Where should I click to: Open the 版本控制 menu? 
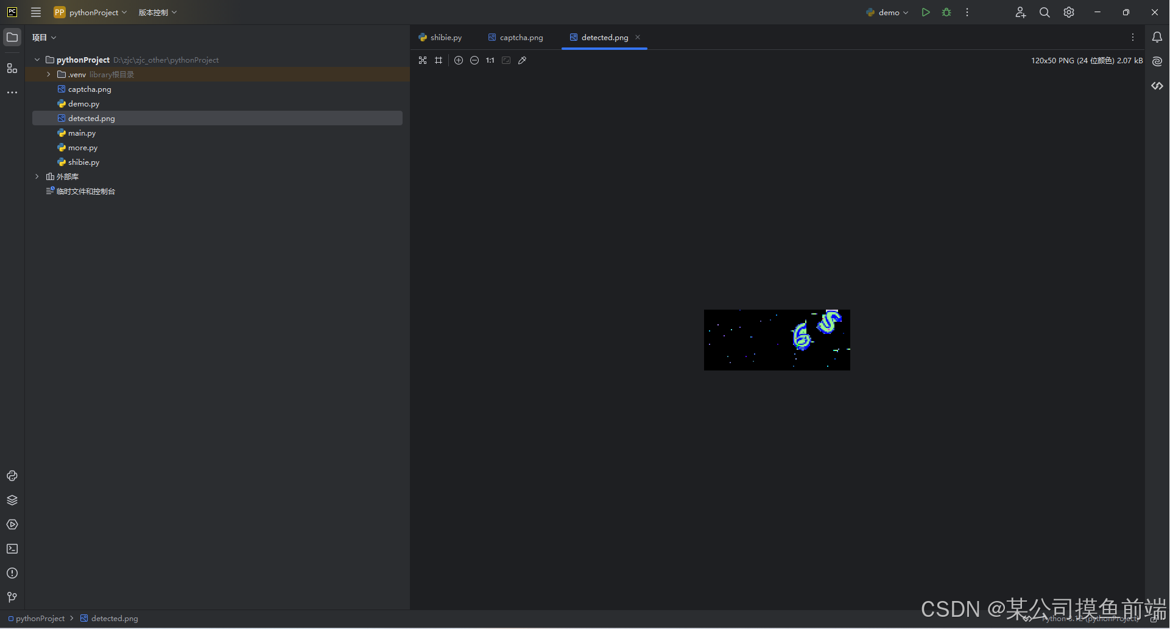tap(157, 12)
